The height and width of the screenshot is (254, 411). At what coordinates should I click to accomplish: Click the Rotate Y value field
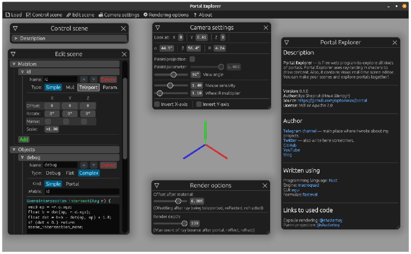[x=70, y=114]
